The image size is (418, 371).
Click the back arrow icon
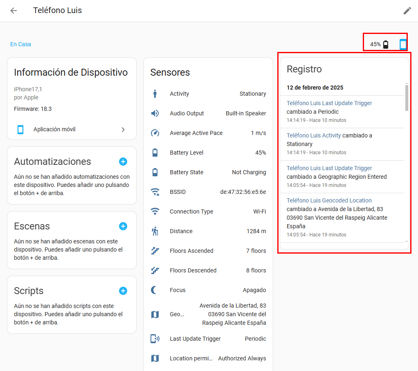click(x=14, y=11)
